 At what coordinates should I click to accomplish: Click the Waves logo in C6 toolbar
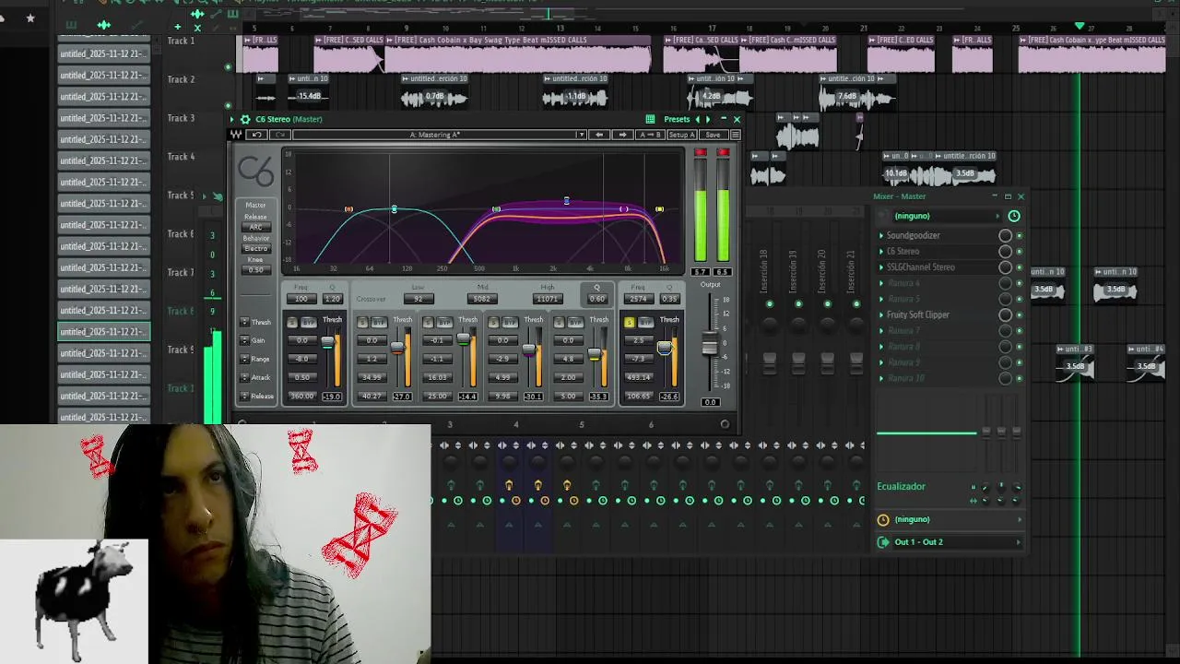click(236, 135)
